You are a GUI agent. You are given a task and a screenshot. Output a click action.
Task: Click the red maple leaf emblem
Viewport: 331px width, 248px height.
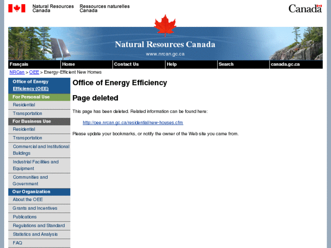coord(165,25)
